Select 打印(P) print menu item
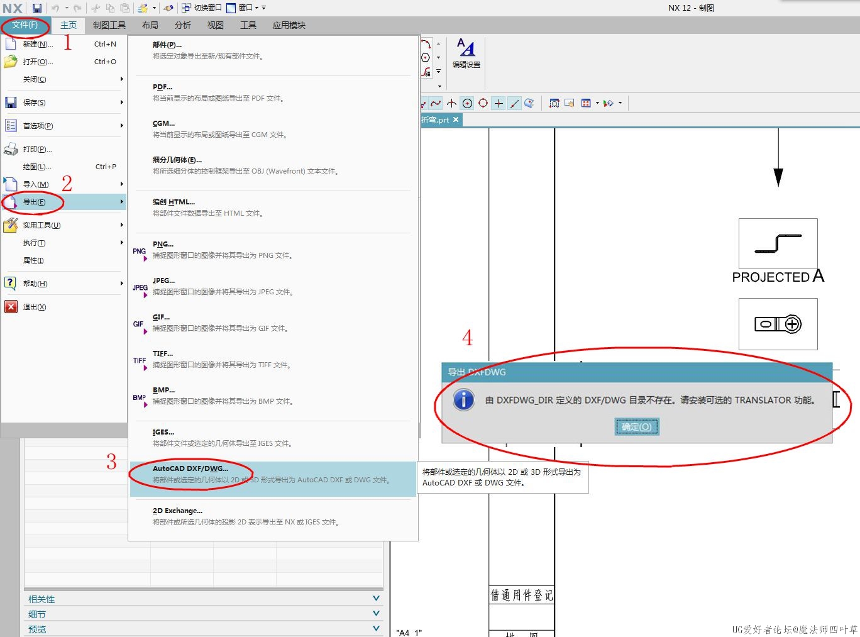The width and height of the screenshot is (860, 637). click(64, 149)
